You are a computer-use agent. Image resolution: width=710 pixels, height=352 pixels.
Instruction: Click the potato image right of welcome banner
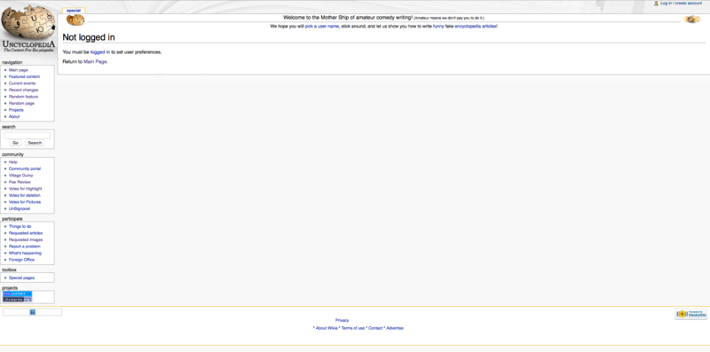click(692, 19)
